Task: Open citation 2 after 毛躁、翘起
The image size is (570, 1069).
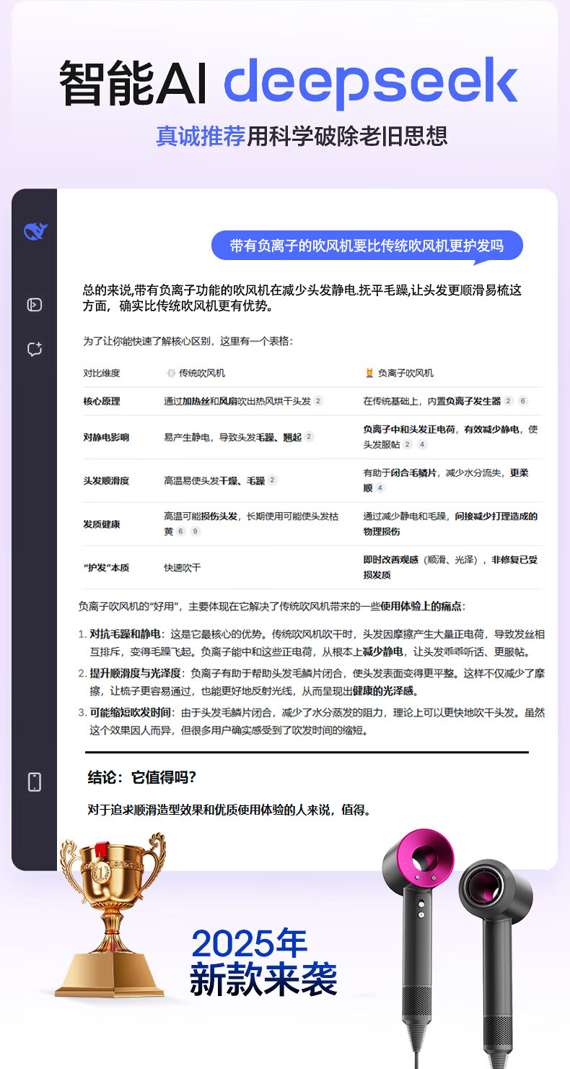Action: point(309,437)
